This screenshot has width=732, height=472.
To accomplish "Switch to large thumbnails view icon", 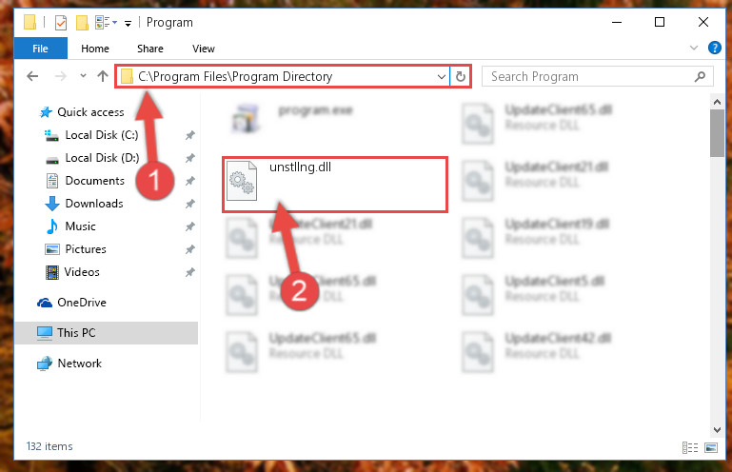I will click(x=711, y=447).
